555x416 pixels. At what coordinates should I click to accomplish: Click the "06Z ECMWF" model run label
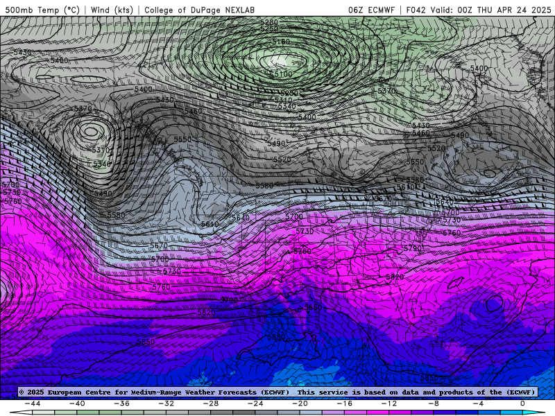click(371, 10)
